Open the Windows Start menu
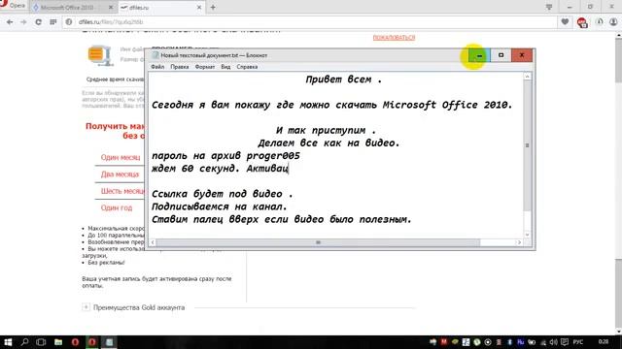 (8, 342)
